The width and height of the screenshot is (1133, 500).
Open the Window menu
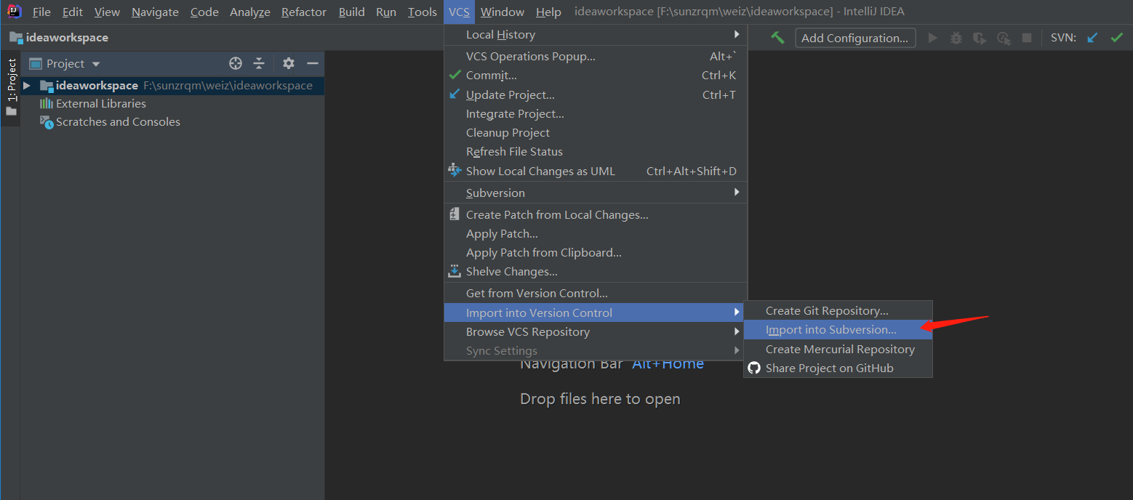point(503,12)
